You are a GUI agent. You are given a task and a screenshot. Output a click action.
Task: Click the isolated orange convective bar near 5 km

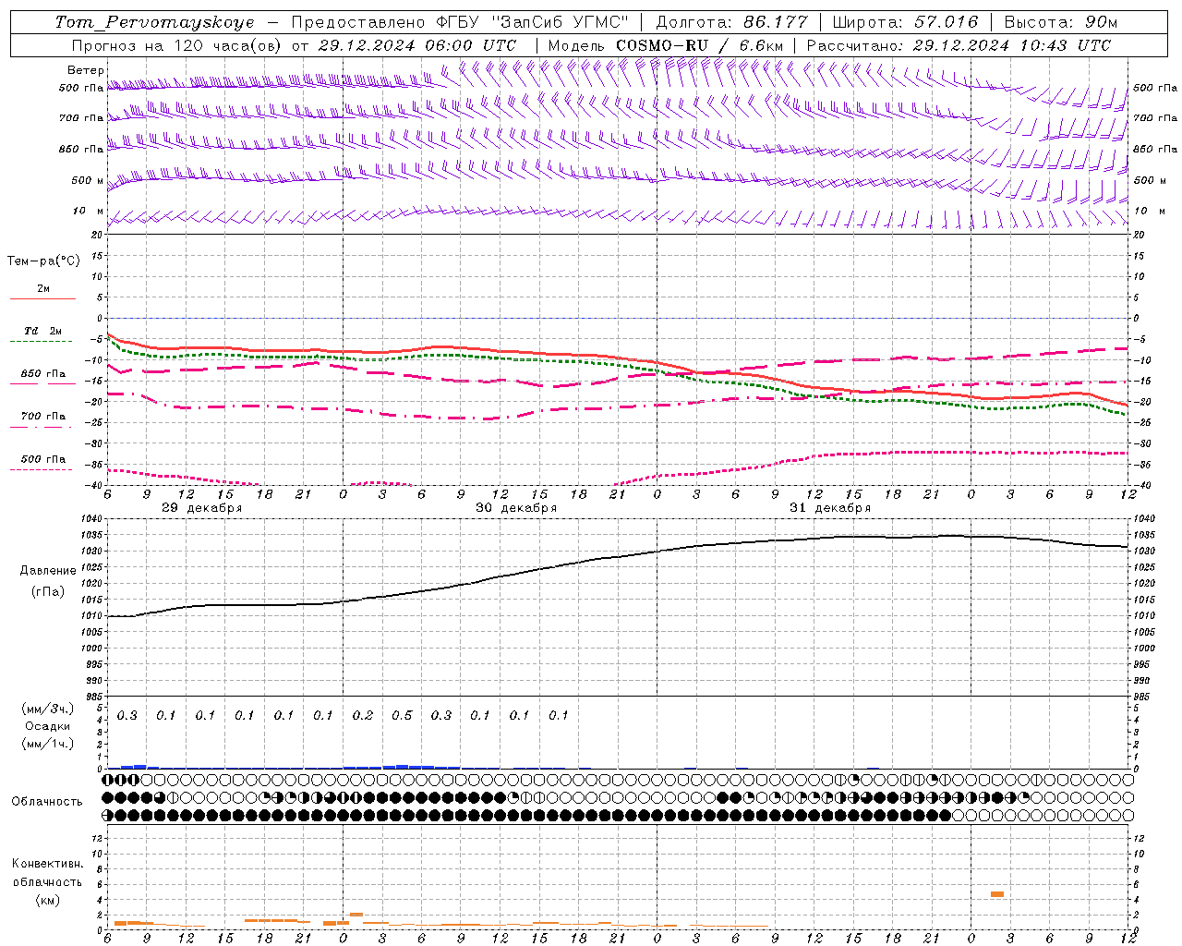point(996,894)
